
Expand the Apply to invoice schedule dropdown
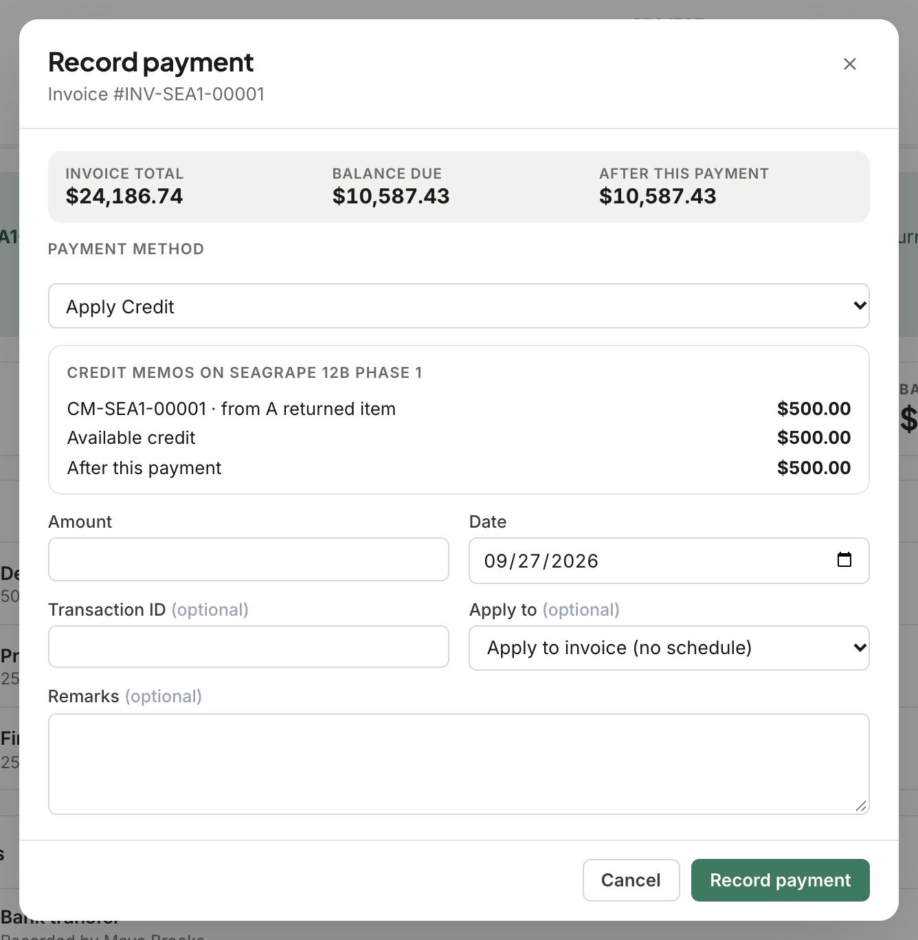[x=669, y=648]
